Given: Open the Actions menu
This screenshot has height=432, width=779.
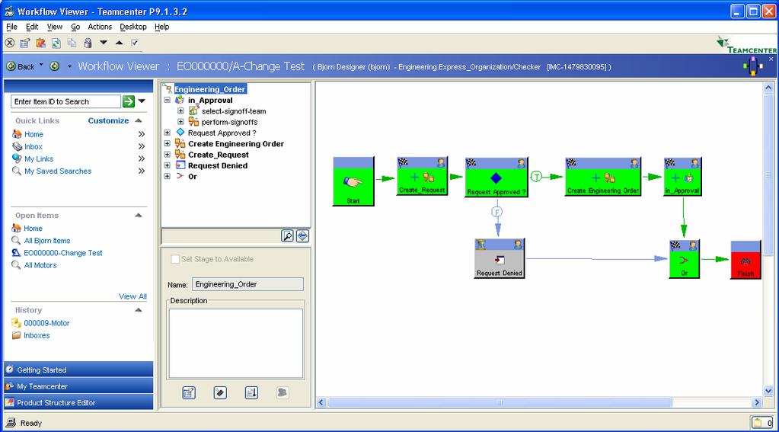Looking at the screenshot, I should (x=100, y=27).
